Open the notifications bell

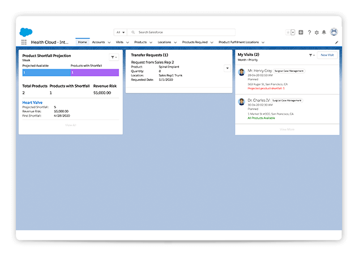324,32
